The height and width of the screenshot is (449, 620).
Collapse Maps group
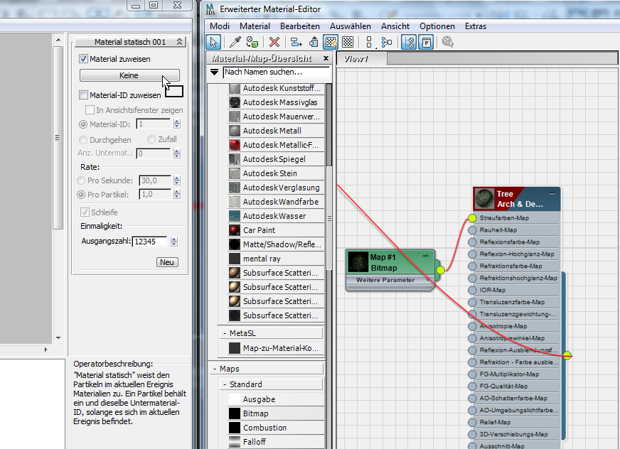(215, 369)
